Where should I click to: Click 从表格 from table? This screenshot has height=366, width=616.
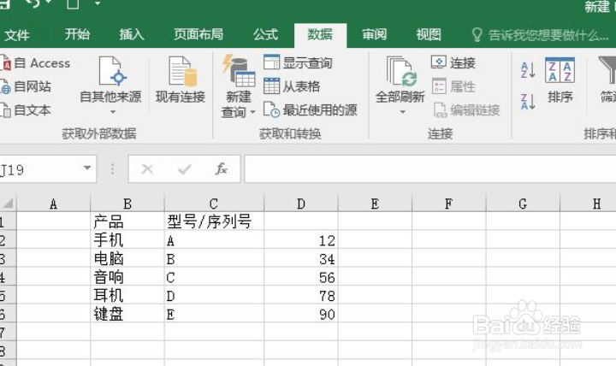[x=292, y=86]
